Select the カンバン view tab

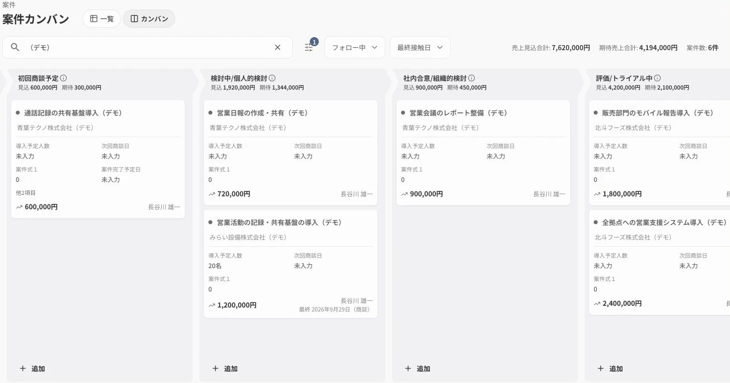(x=149, y=19)
